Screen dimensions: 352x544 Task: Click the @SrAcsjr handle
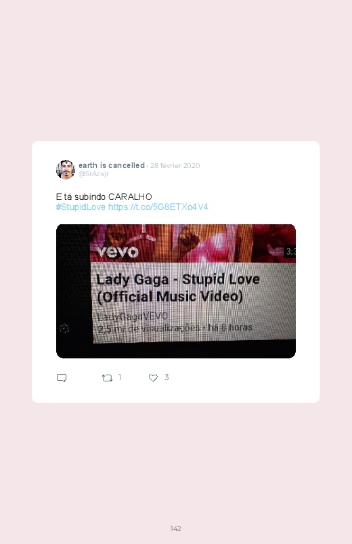point(93,174)
